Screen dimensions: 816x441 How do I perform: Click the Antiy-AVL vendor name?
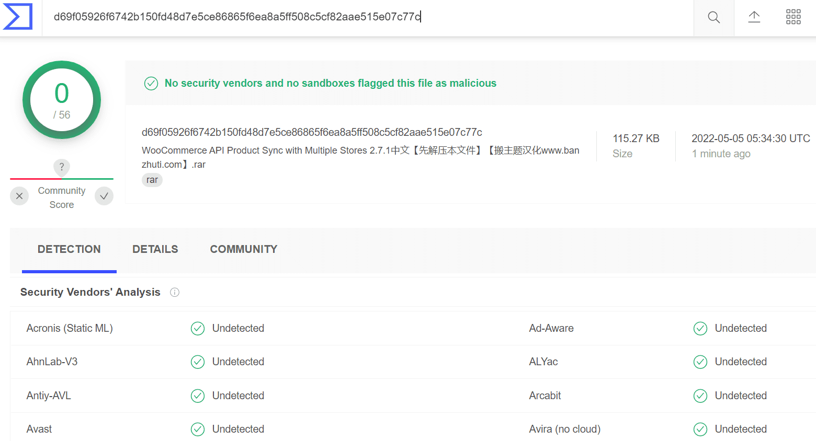tap(49, 396)
